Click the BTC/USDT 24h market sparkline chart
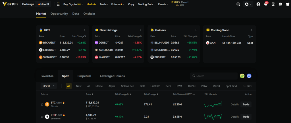Screen dimensions: 291x123 click(213, 104)
